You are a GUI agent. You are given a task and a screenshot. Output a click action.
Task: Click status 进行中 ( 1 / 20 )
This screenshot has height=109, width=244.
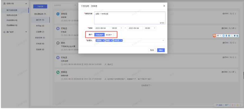tap(229, 28)
